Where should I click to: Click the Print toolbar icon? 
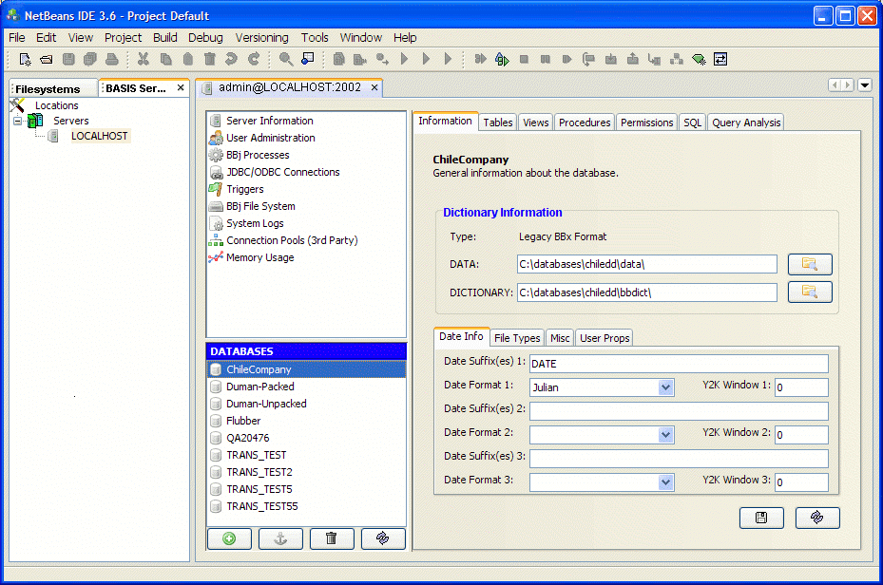tap(112, 59)
